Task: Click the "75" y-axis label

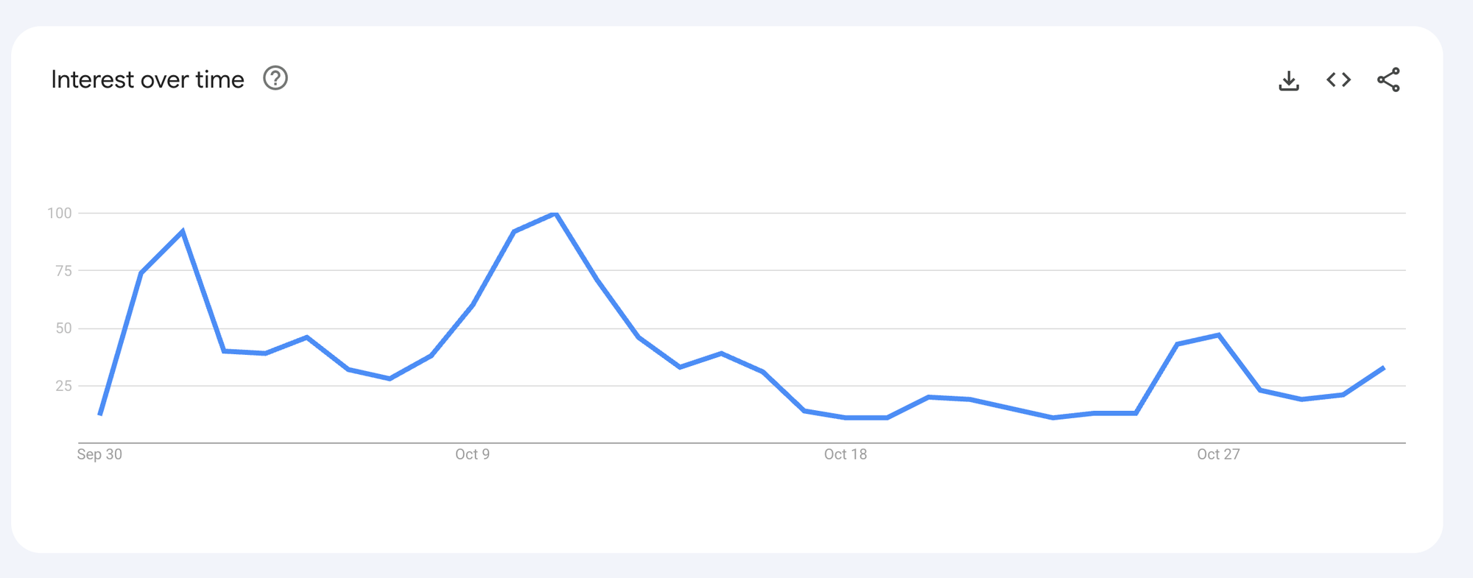Action: pos(63,271)
